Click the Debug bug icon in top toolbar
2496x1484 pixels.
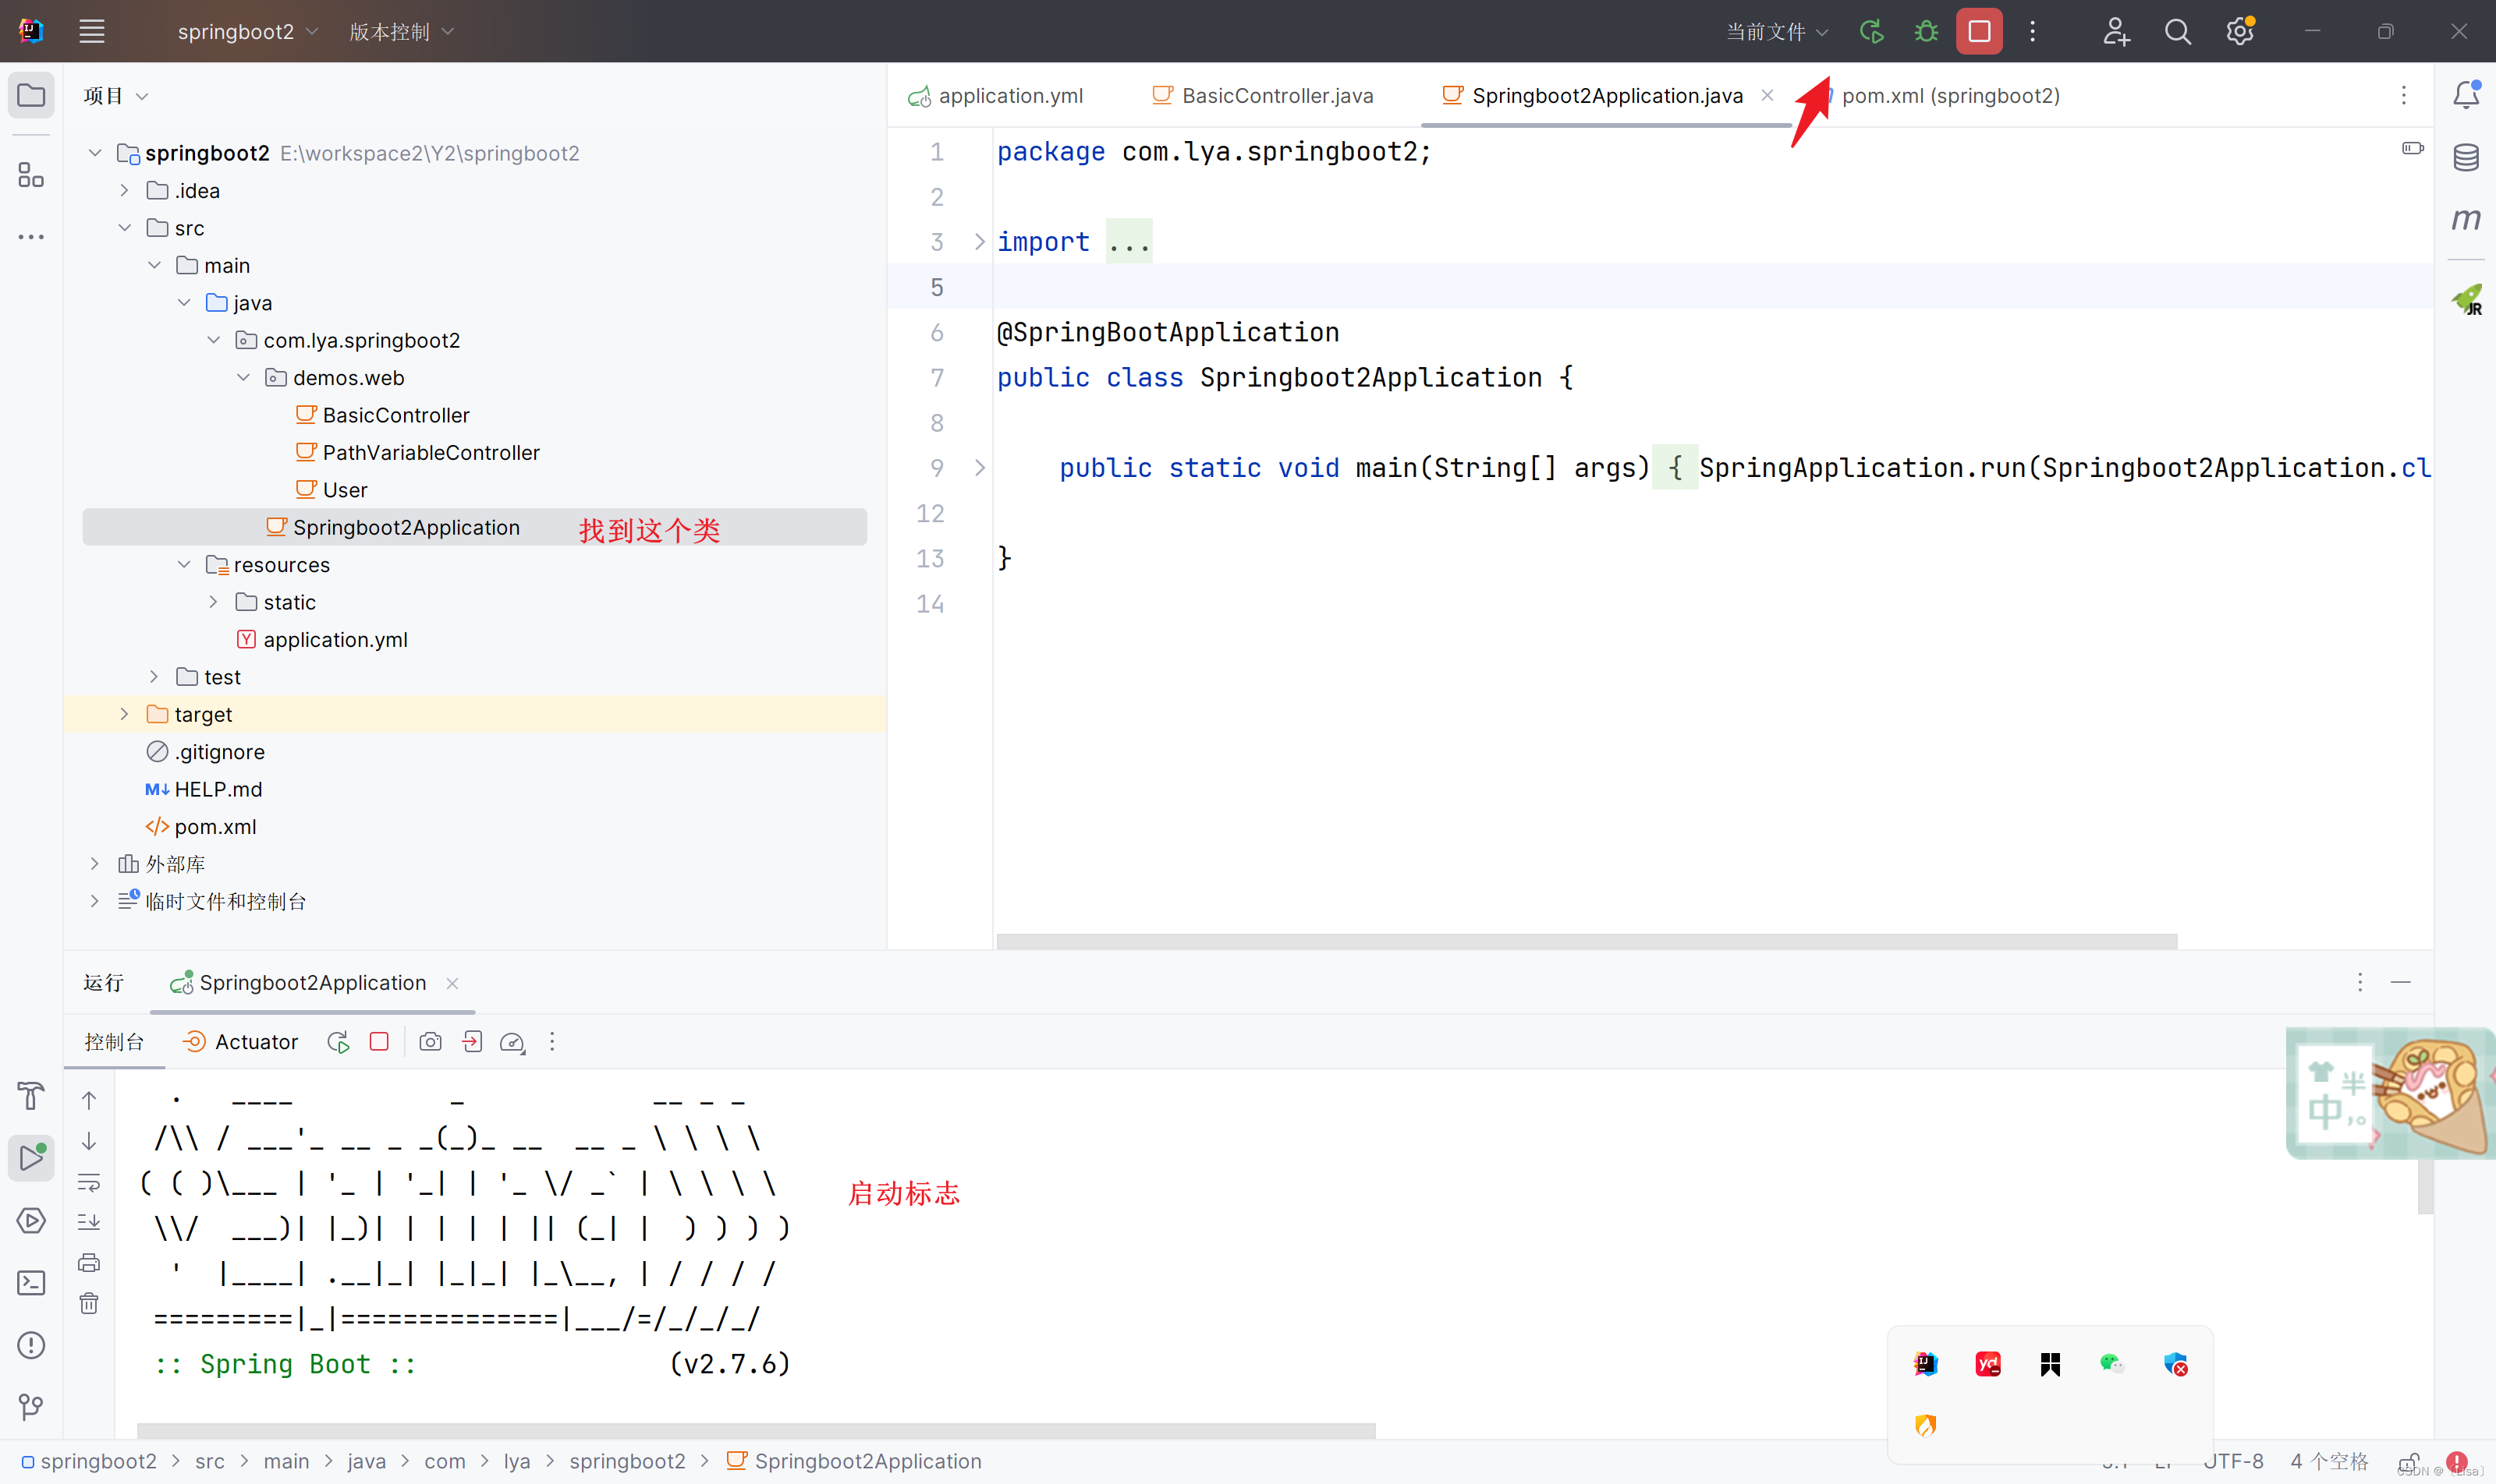pyautogui.click(x=1926, y=32)
